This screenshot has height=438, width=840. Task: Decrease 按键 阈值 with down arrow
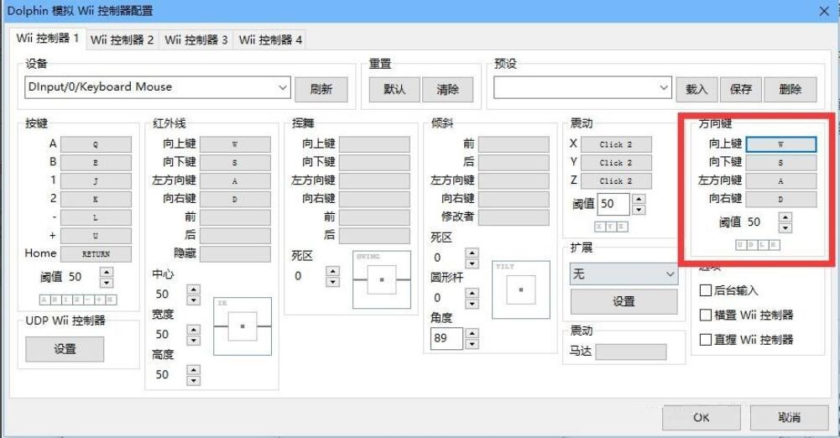tap(107, 283)
